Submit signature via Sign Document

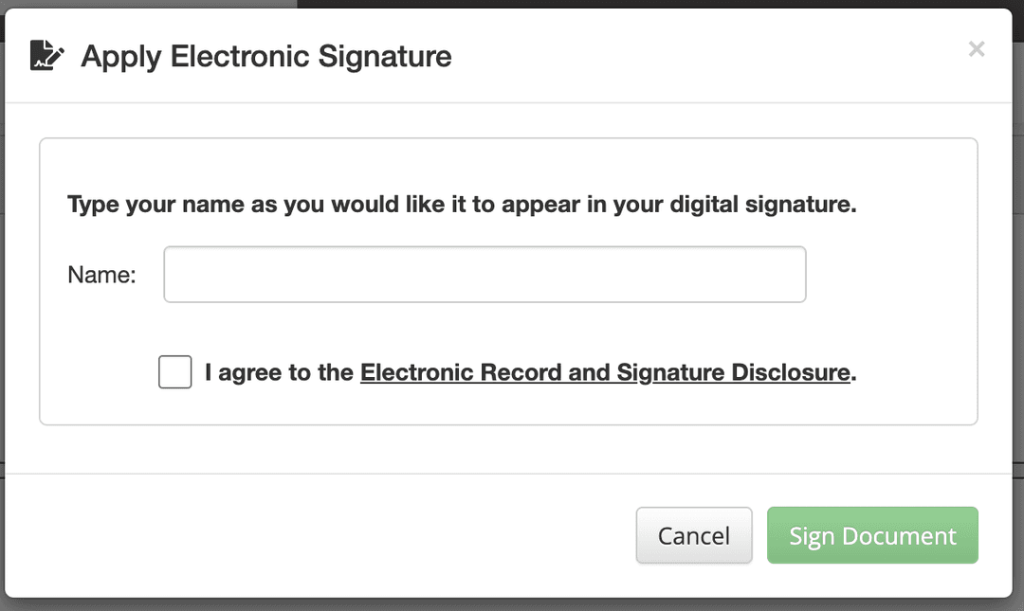point(872,535)
